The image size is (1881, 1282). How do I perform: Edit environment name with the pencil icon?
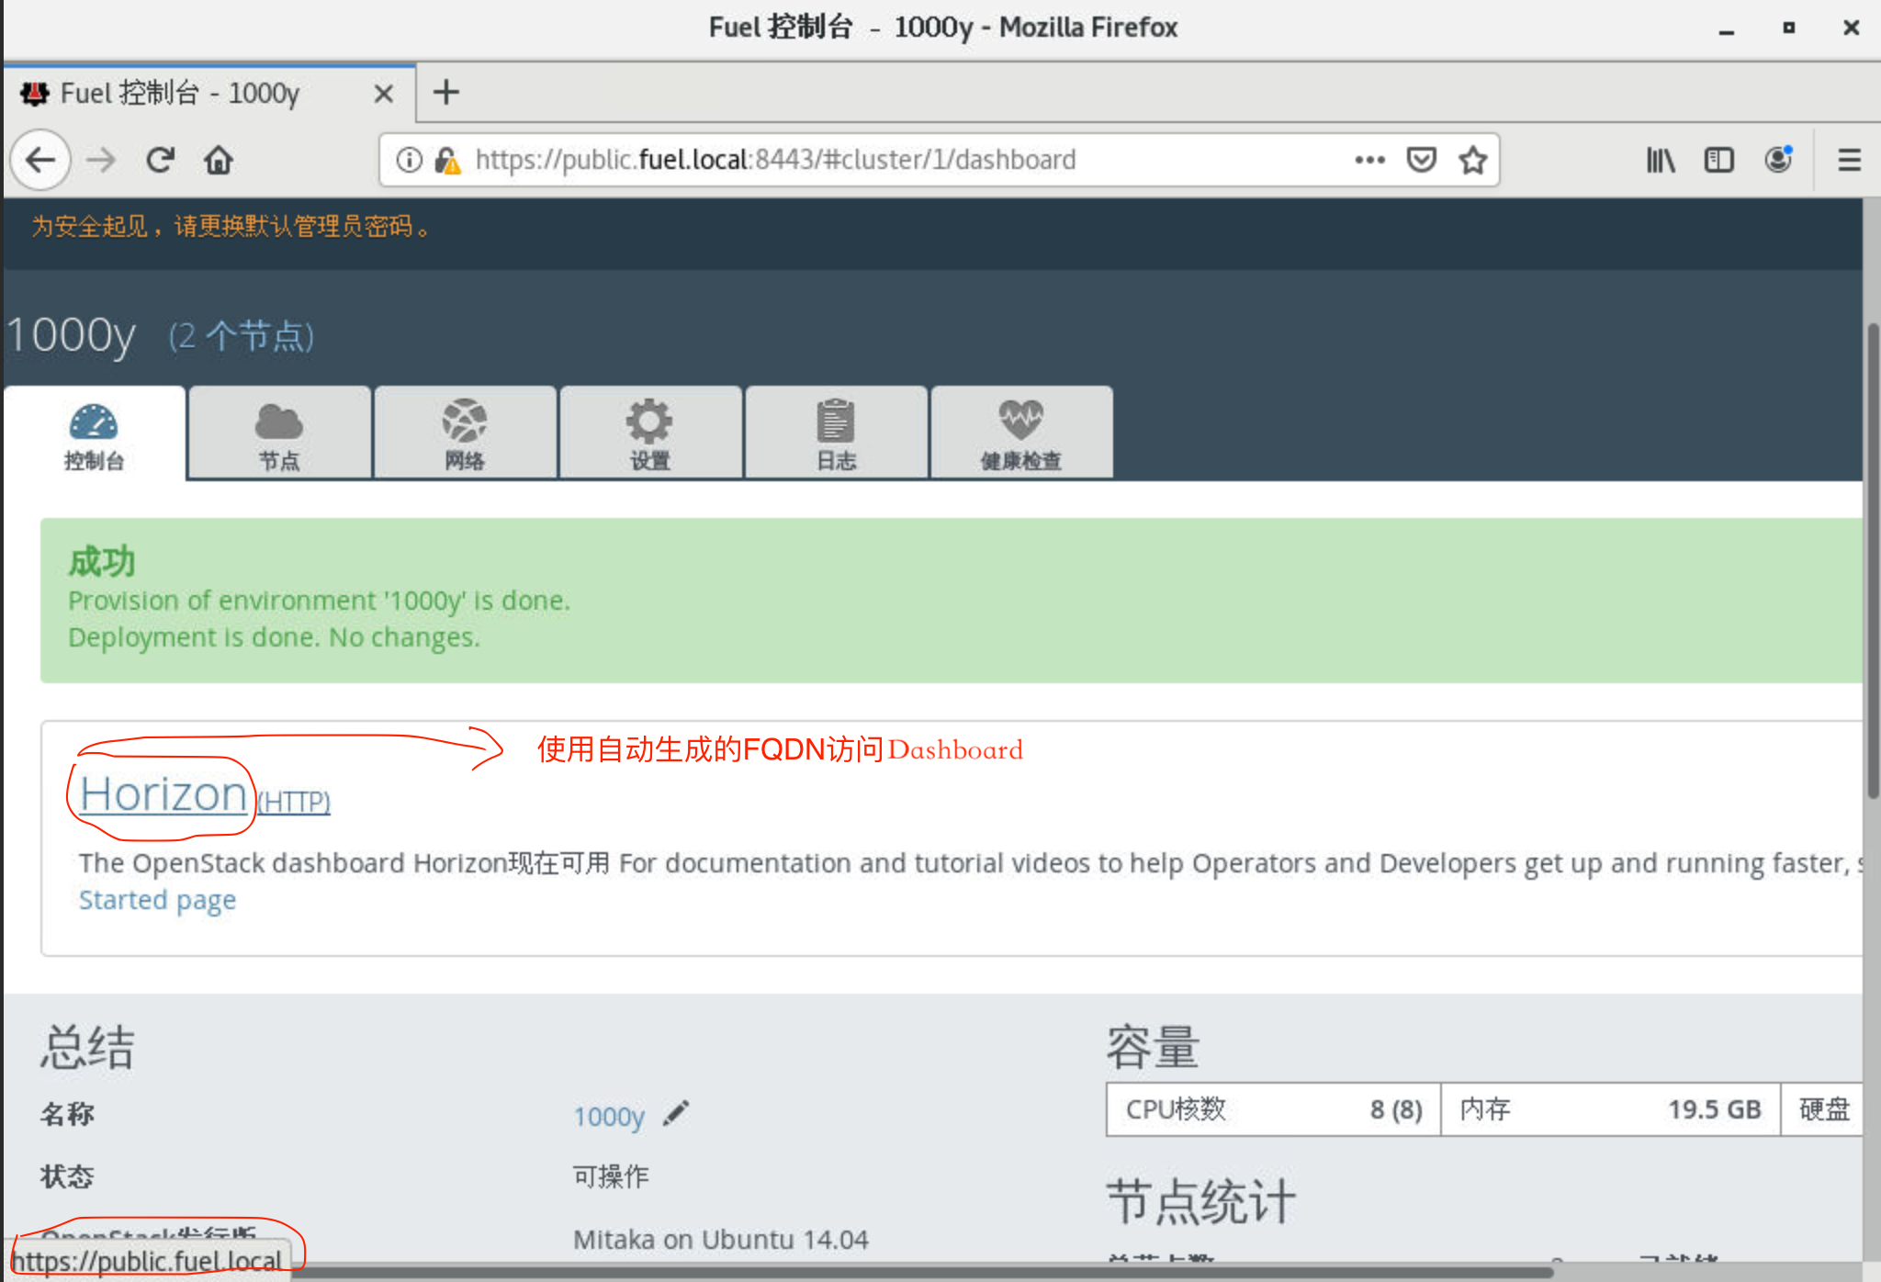pyautogui.click(x=676, y=1113)
